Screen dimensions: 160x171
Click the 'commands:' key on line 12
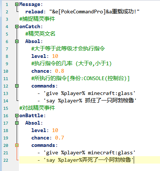(x=44, y=86)
